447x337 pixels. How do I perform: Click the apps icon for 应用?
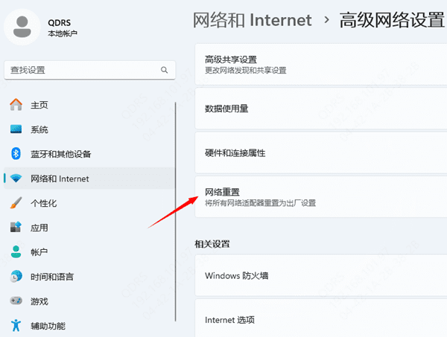coord(16,227)
